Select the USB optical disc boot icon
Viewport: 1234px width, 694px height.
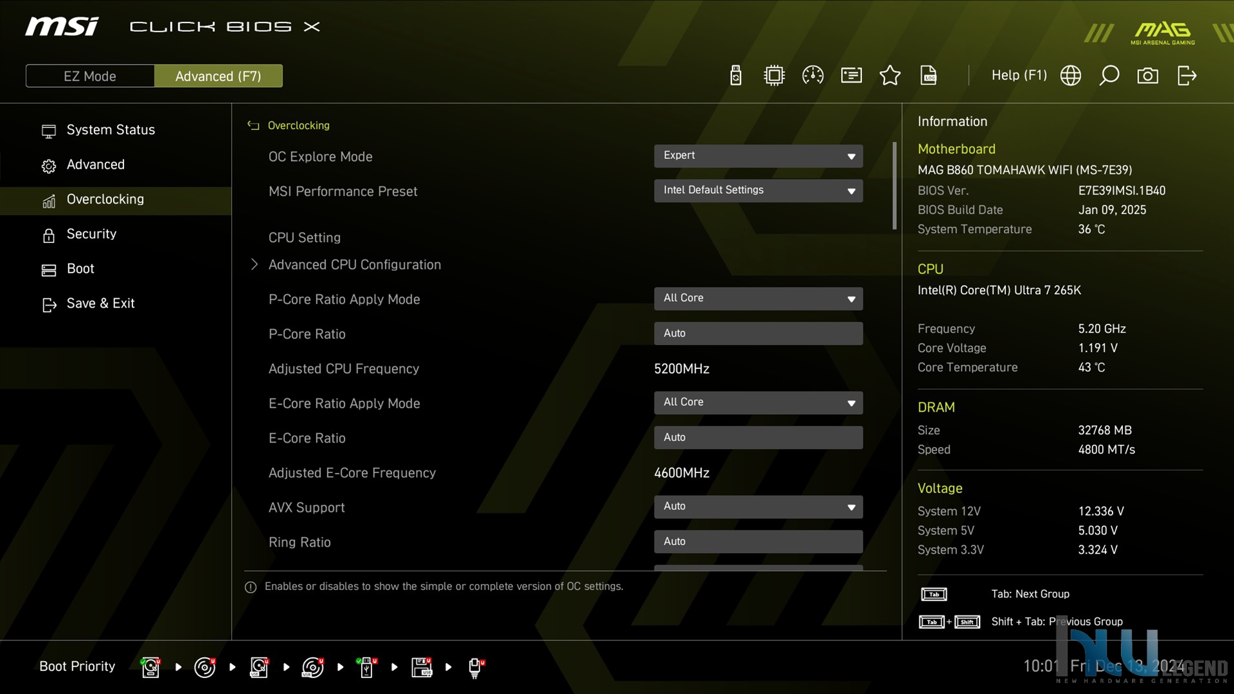coord(313,667)
